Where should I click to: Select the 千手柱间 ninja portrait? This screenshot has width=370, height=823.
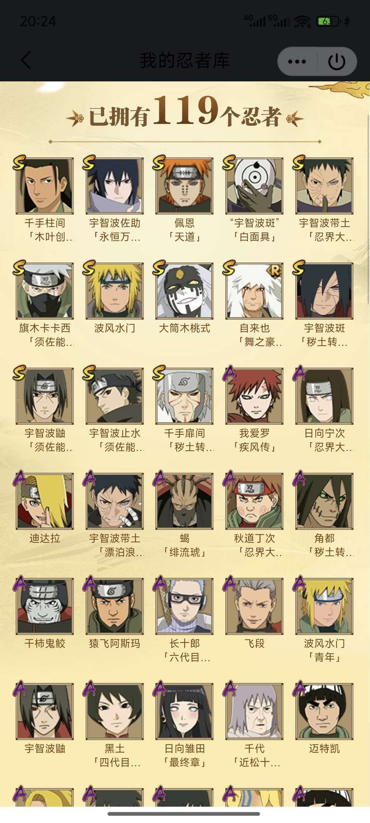click(x=45, y=186)
